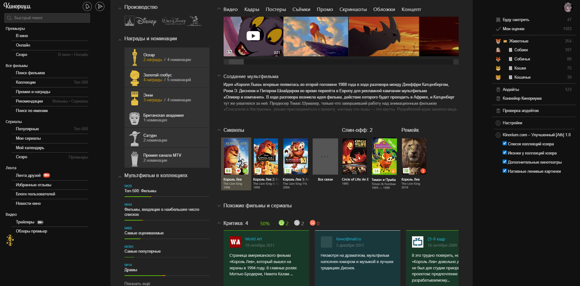Click the British Academy mask icon
Viewport: 580px width, 286px height.
[x=135, y=118]
